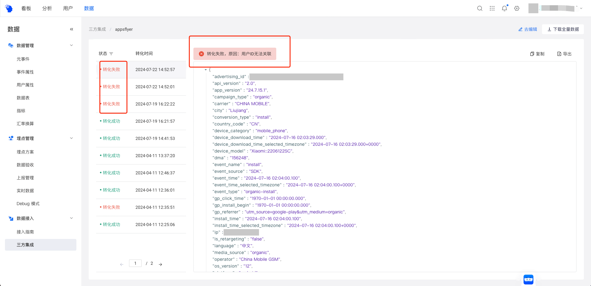Click the page number input field
The image size is (591, 286).
pyautogui.click(x=135, y=263)
